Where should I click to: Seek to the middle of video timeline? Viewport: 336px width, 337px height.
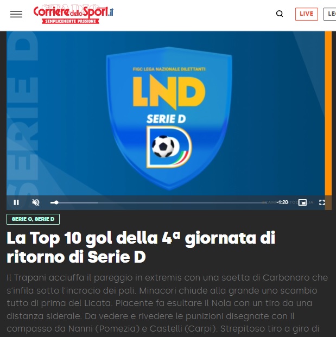(x=159, y=202)
